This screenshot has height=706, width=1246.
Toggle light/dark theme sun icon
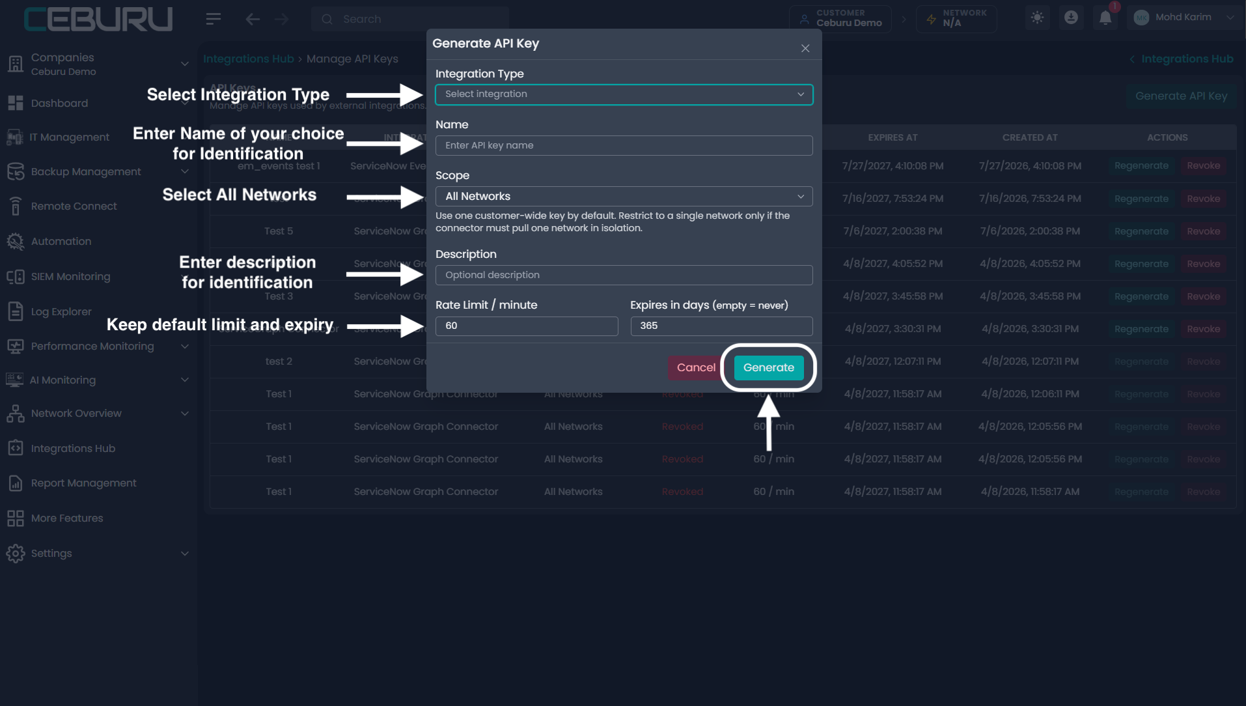click(1037, 18)
